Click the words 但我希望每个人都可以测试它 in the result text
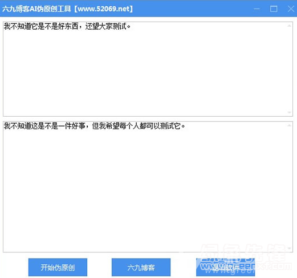The image size is (297, 278). pyautogui.click(x=136, y=126)
